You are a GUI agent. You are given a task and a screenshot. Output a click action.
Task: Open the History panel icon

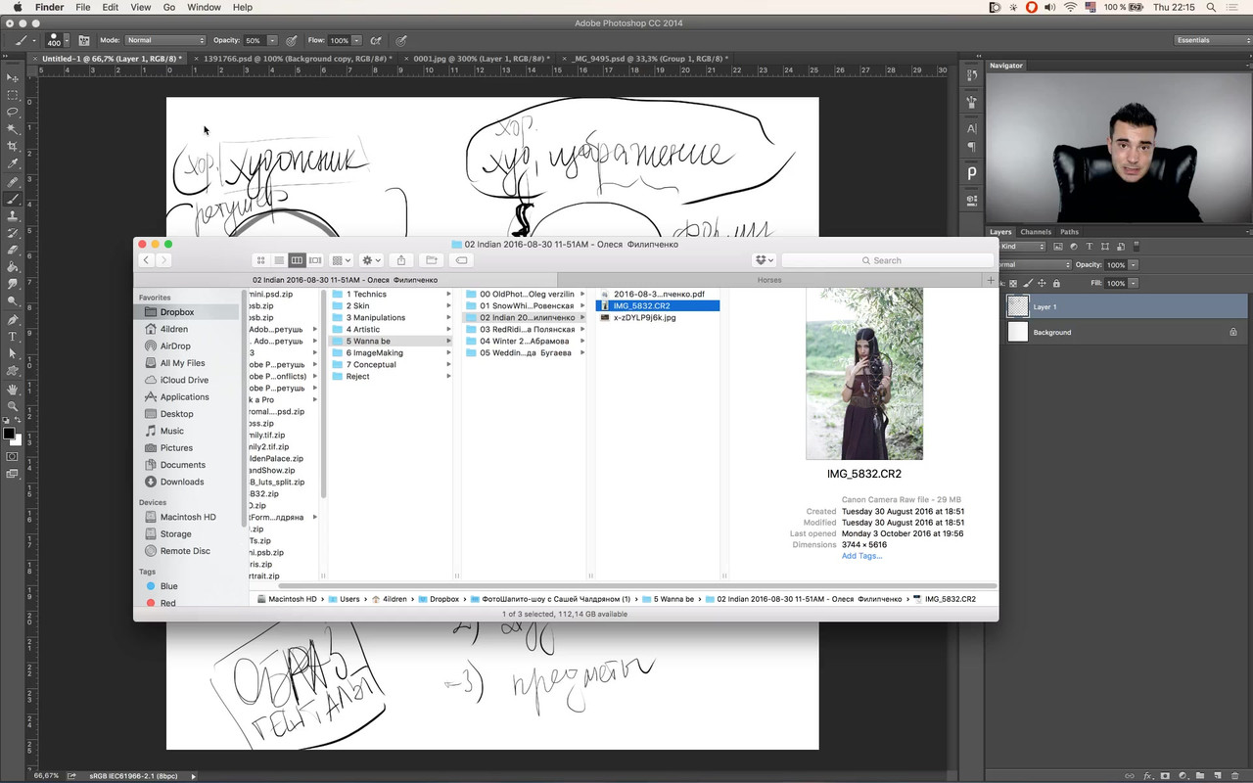pos(972,75)
